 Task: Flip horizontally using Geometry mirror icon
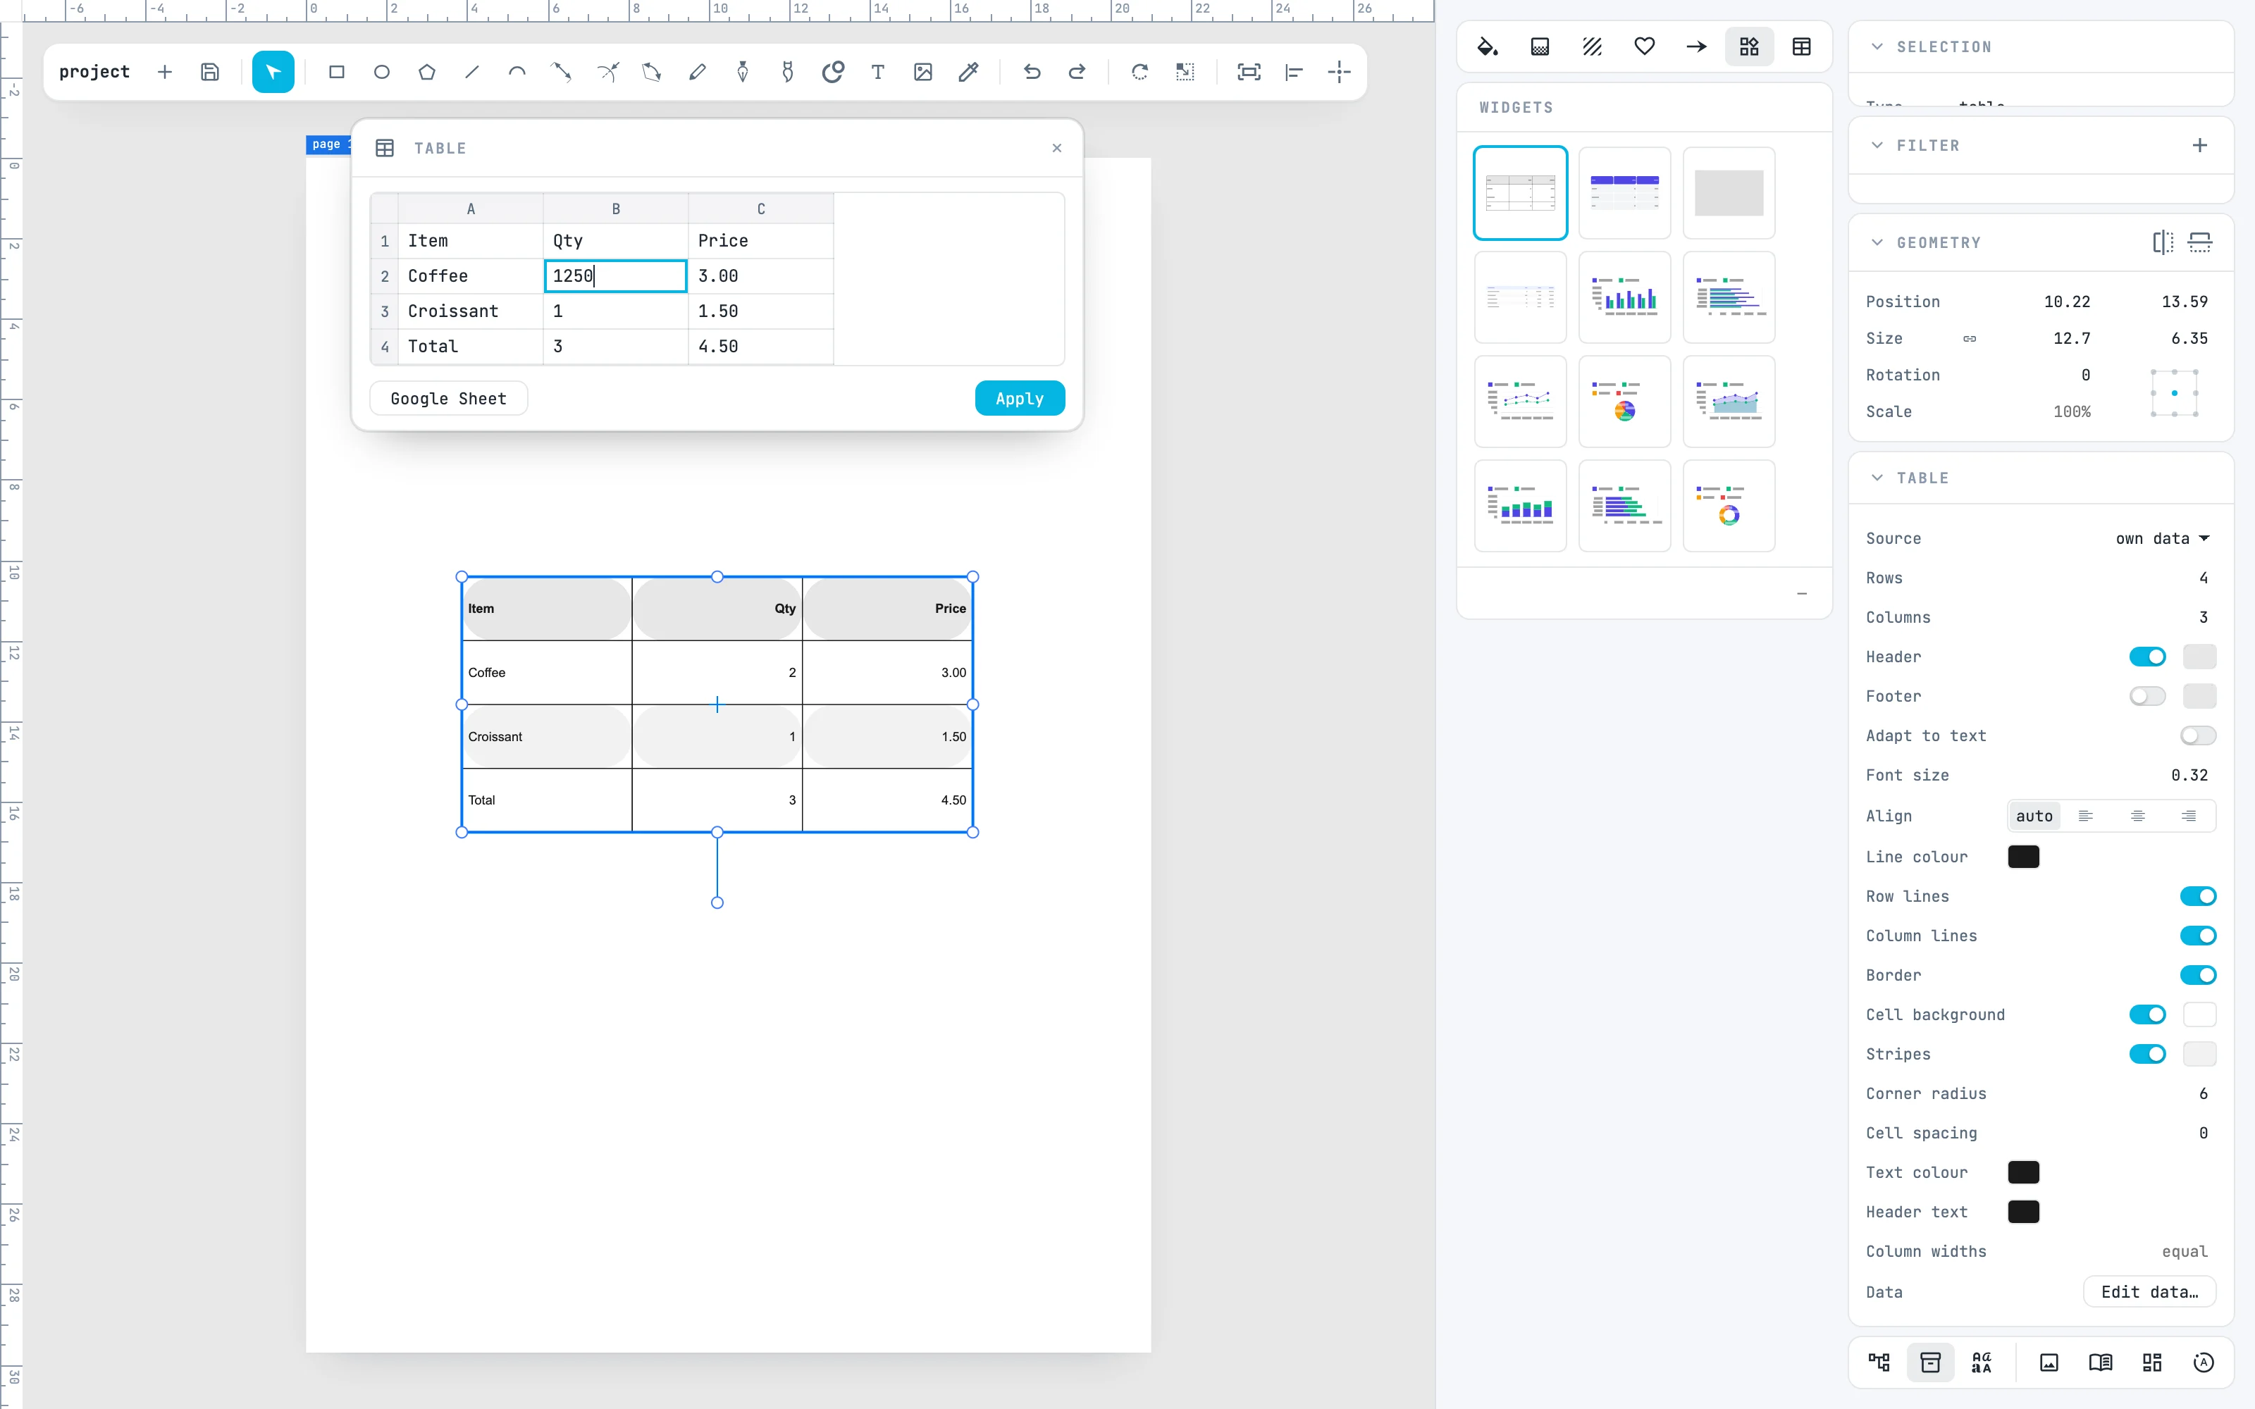[2163, 242]
